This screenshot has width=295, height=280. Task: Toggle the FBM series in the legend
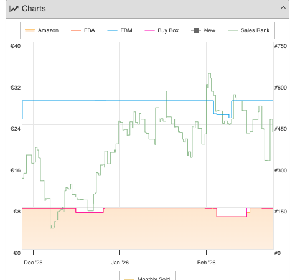(119, 30)
